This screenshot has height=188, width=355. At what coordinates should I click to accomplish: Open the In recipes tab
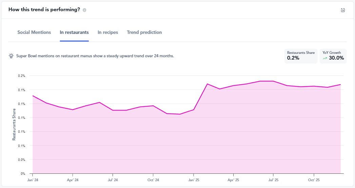pos(108,33)
